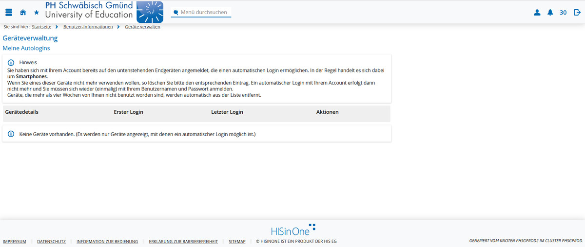
Task: Go to the home page icon
Action: pos(23,13)
